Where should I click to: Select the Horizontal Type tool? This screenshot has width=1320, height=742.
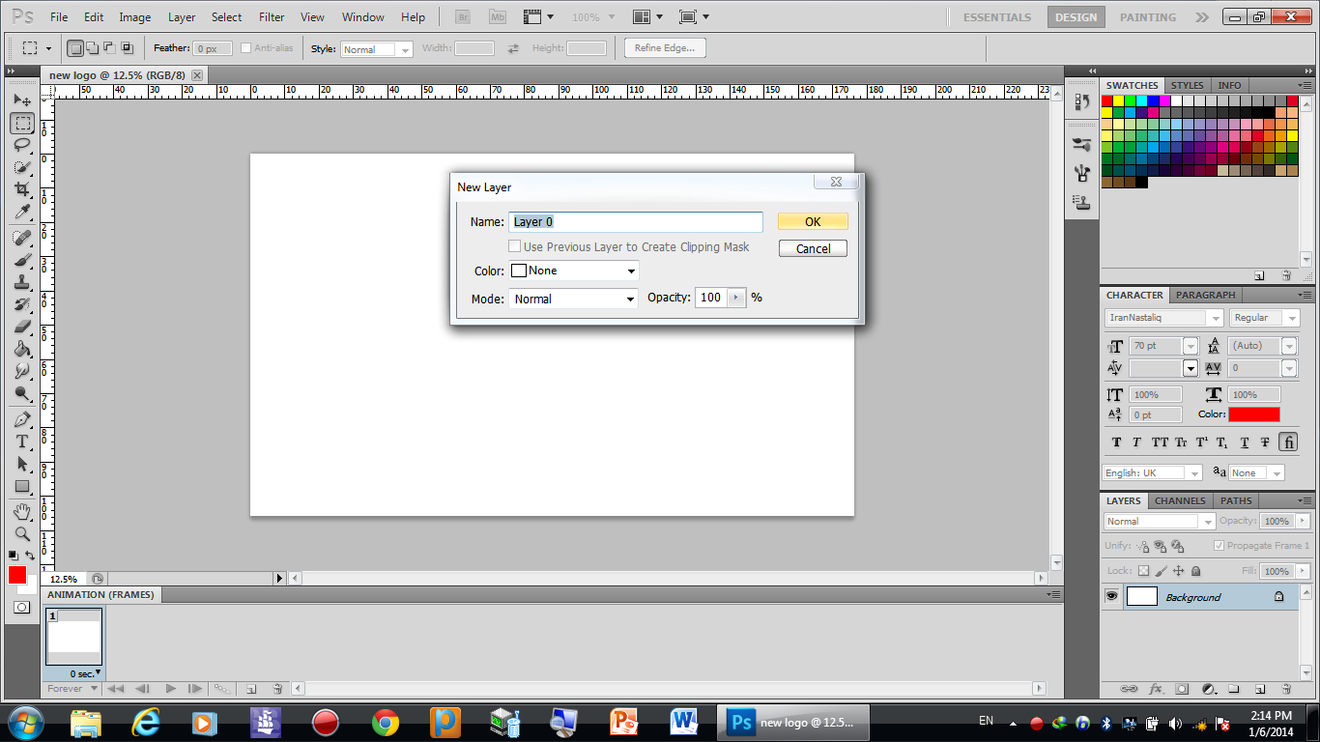point(21,442)
